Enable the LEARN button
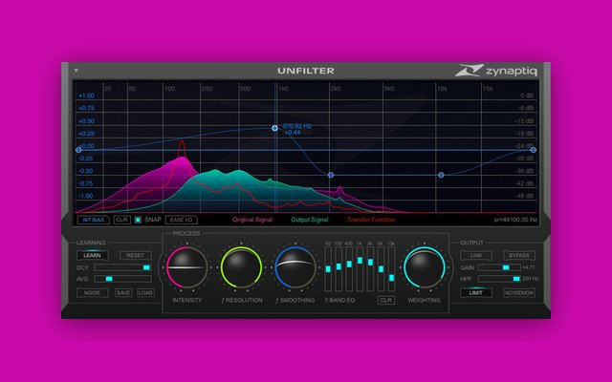 pyautogui.click(x=92, y=256)
